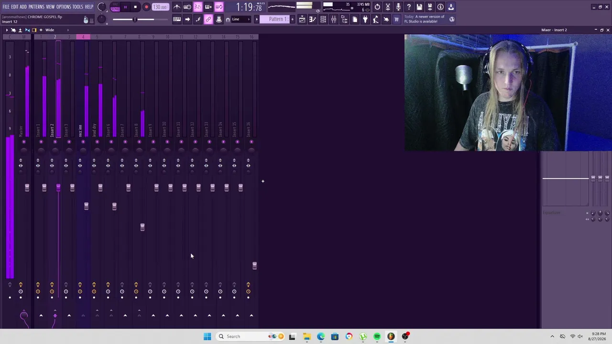The width and height of the screenshot is (612, 344).
Task: Open the mixer view faders icon
Action: tap(334, 20)
